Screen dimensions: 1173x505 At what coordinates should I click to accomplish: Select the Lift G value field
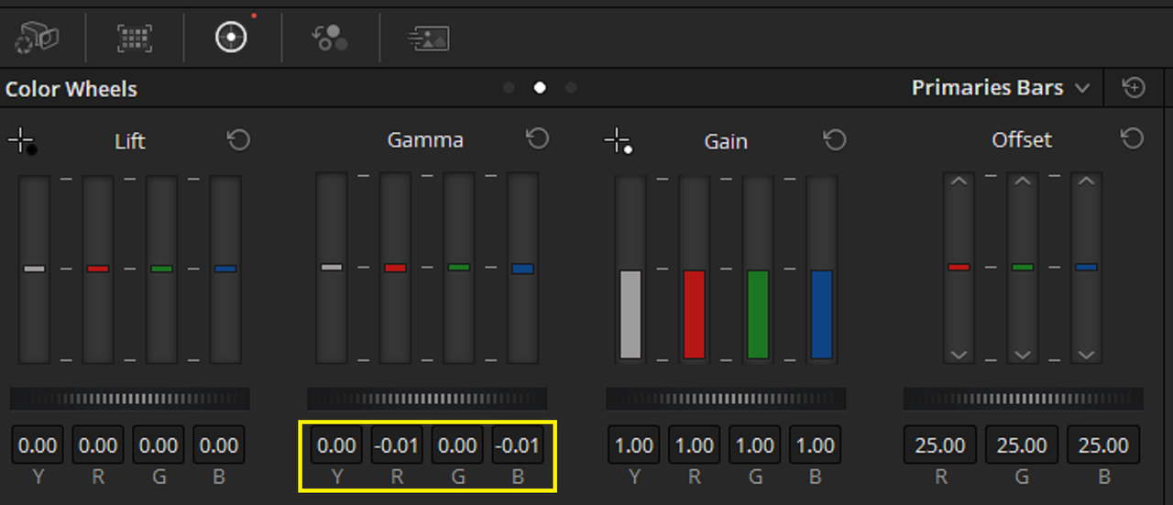159,445
